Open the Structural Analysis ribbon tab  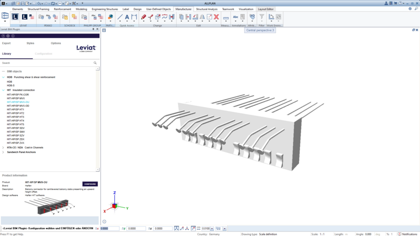click(206, 9)
